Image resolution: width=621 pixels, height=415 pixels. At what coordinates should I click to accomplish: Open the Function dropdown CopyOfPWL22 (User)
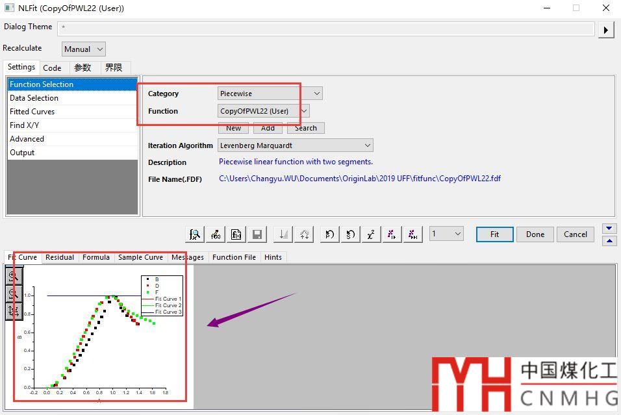[263, 111]
